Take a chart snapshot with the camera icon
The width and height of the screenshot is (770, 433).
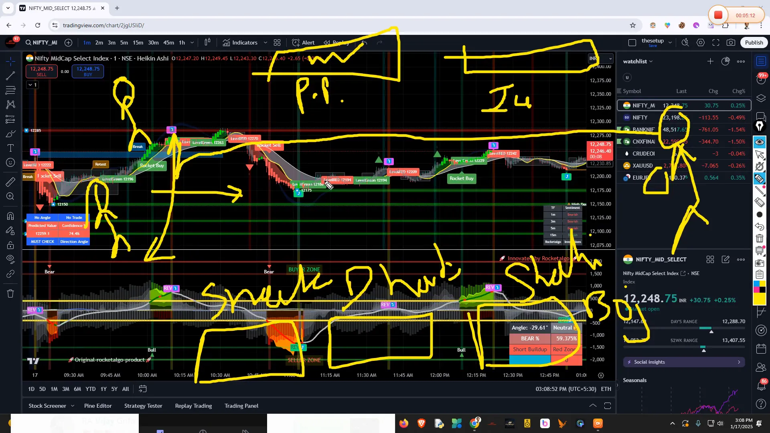(731, 42)
